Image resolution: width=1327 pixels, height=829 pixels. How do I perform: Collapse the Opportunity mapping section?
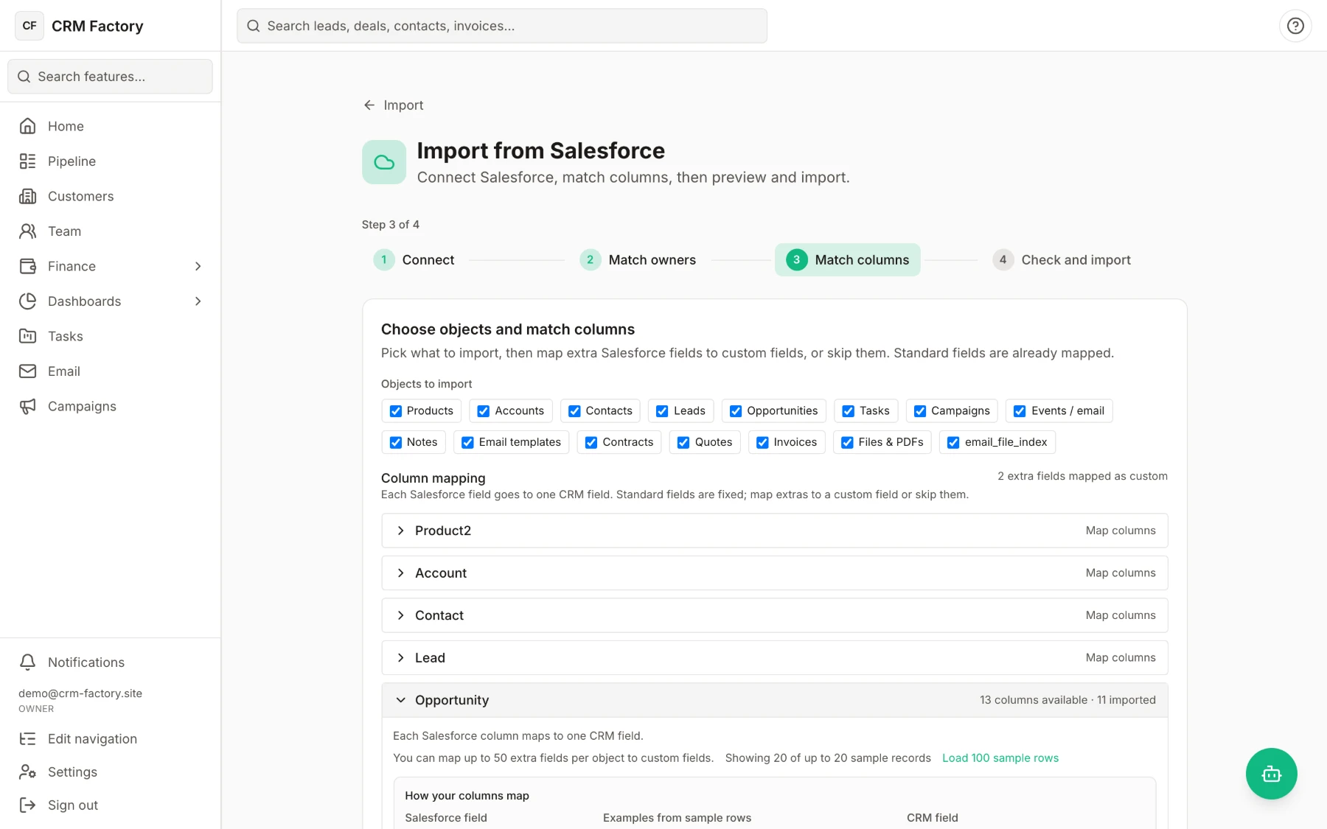[774, 700]
